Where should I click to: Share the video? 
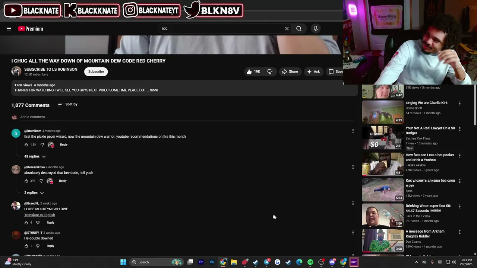290,71
